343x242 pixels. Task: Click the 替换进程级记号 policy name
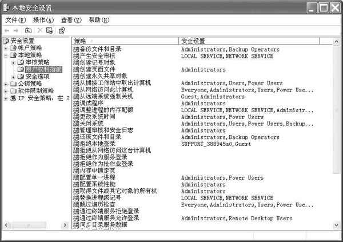pyautogui.click(x=100, y=198)
